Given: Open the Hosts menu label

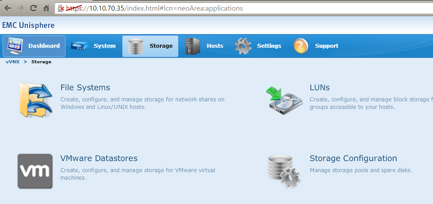Looking at the screenshot, I should [215, 46].
